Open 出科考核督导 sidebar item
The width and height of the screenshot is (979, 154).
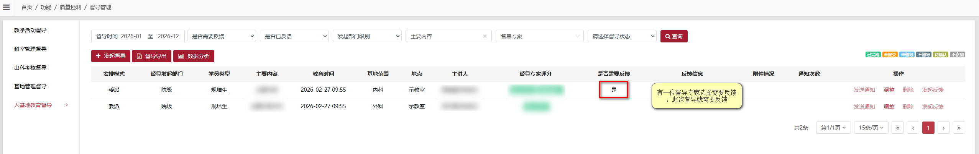pyautogui.click(x=30, y=68)
